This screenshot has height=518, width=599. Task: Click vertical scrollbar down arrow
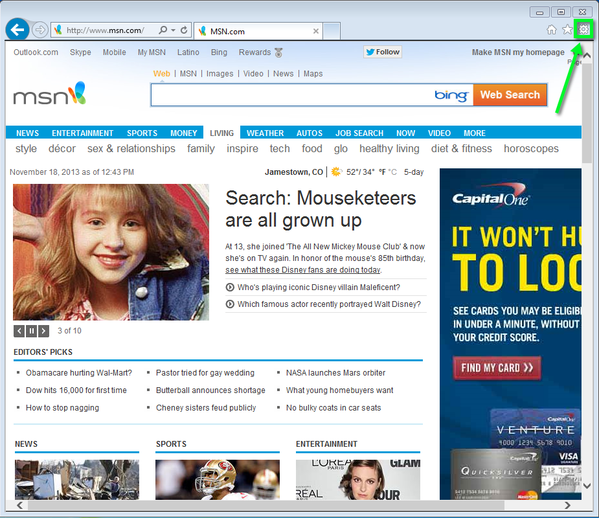click(x=587, y=486)
